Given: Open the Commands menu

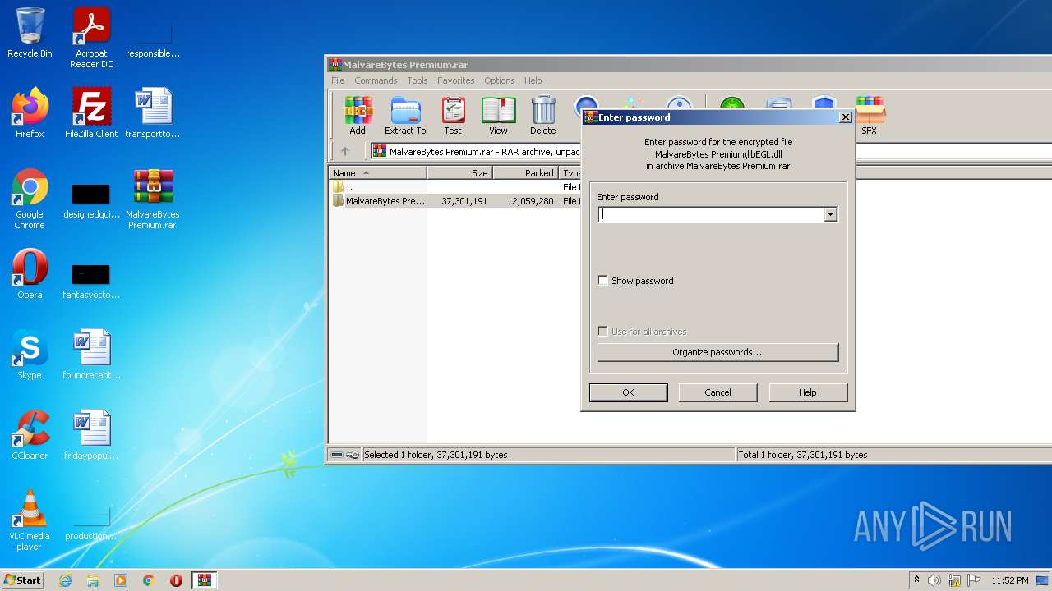Looking at the screenshot, I should point(376,80).
